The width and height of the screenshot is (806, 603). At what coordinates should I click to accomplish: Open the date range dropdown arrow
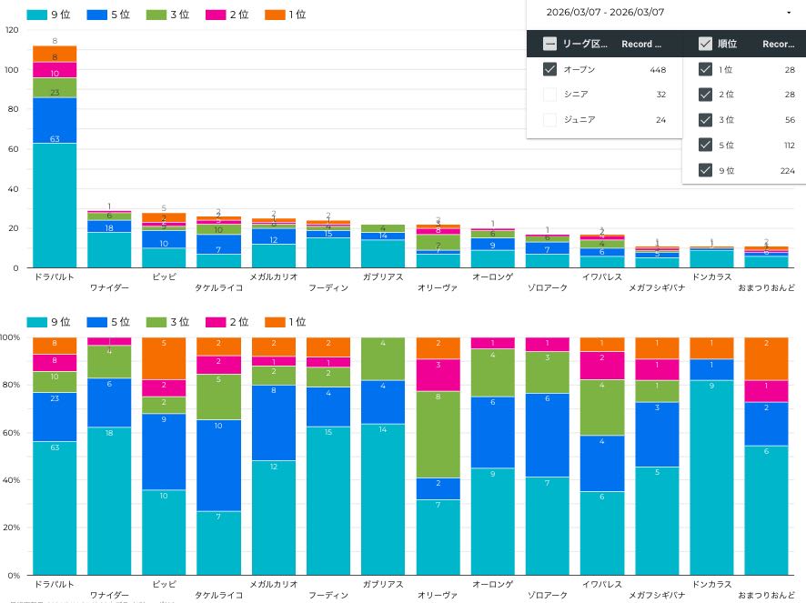pyautogui.click(x=788, y=13)
